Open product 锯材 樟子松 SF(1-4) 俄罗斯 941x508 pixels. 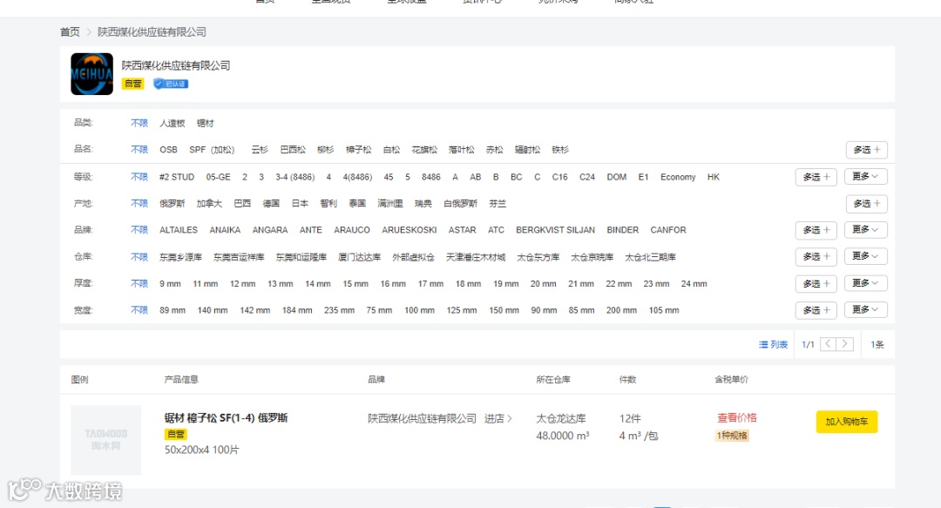click(226, 418)
